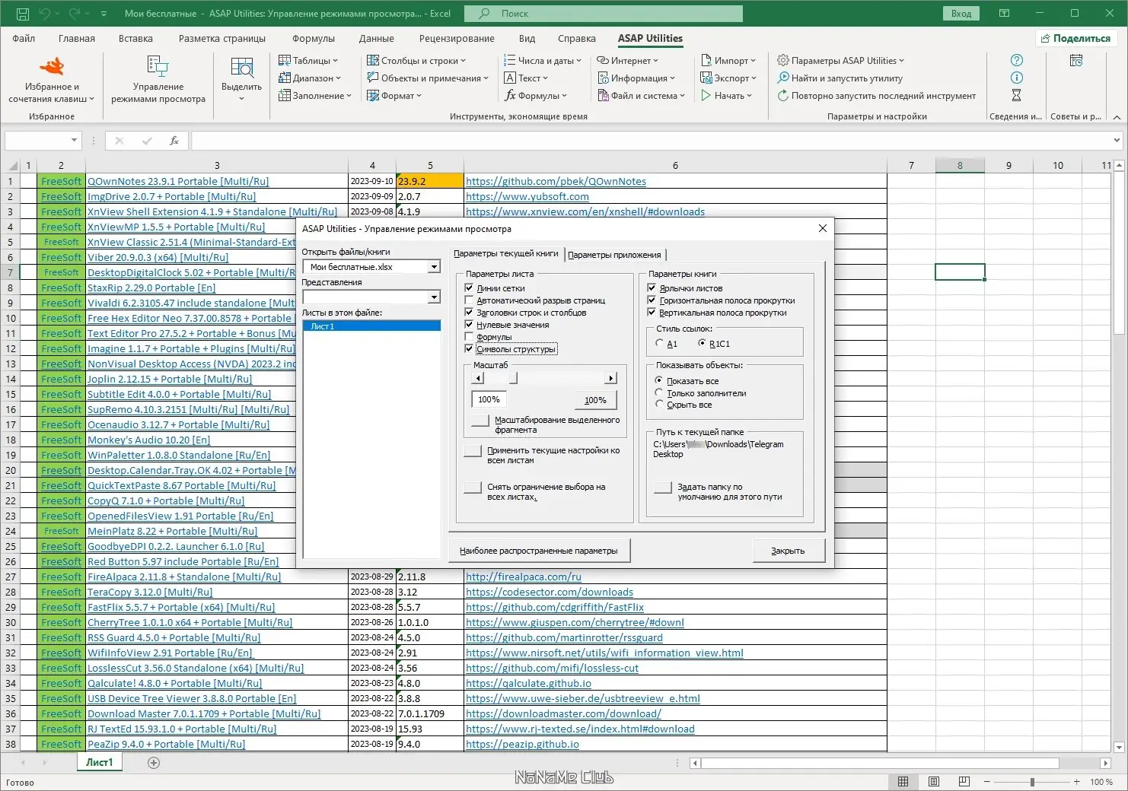Switch to Параметры приложения tab
The image size is (1128, 791).
point(614,255)
